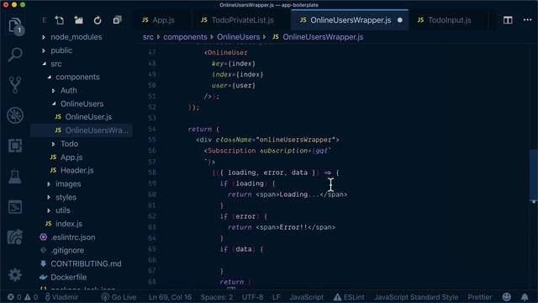
Task: Change the UTF-8 file encoding
Action: tap(252, 297)
